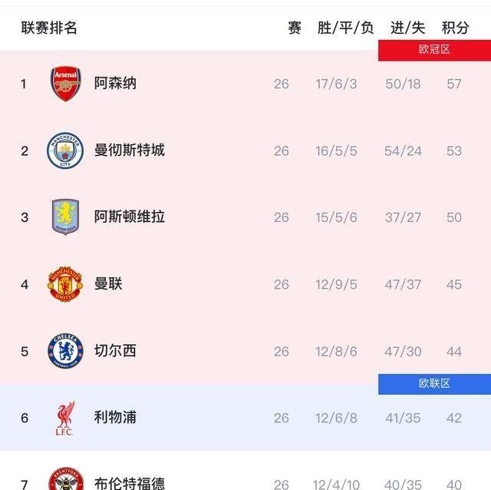491x490 pixels.
Task: Click the 联赛排名 heading
Action: click(x=49, y=28)
